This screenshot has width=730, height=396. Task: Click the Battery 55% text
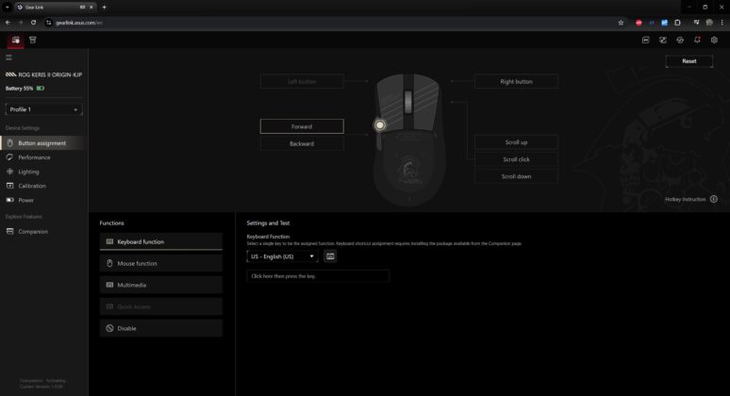pyautogui.click(x=19, y=89)
